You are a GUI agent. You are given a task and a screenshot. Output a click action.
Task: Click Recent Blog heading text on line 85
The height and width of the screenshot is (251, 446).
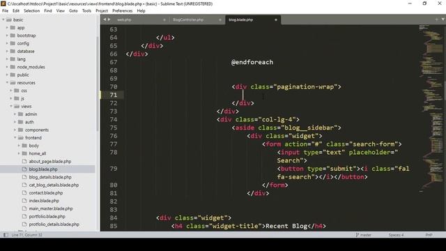tap(286, 226)
